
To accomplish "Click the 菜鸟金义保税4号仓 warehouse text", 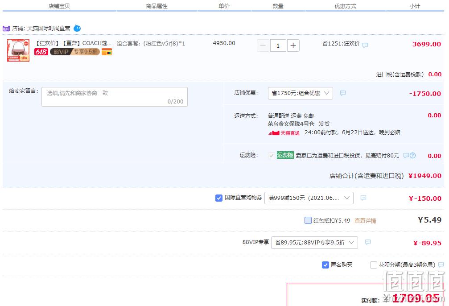I will point(291,124).
